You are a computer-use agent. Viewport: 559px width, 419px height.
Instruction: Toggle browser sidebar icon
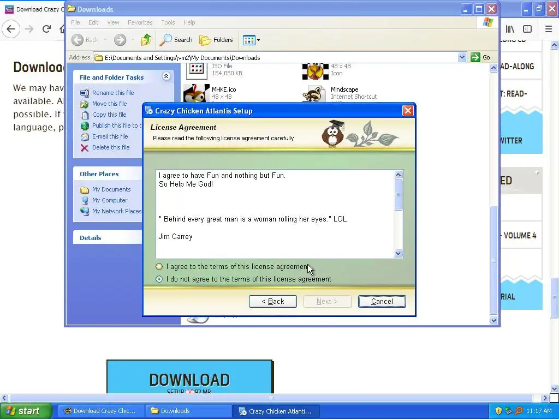[x=527, y=29]
